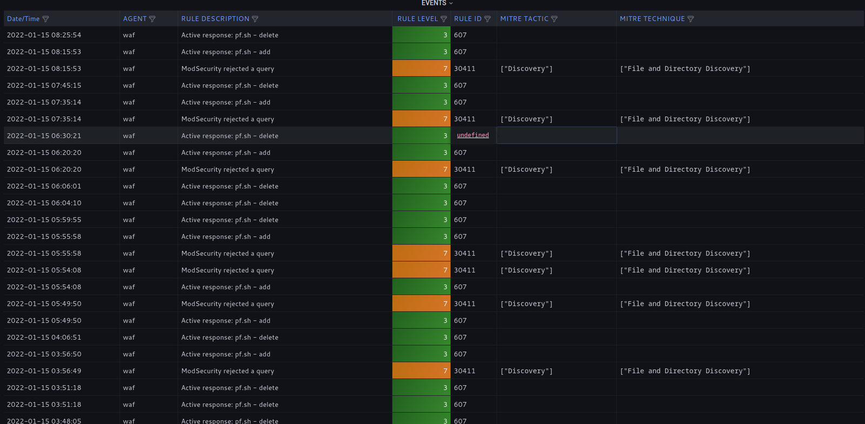The image size is (865, 424).
Task: Click orange level 7 cell at 08:15:53
Action: [x=421, y=69]
